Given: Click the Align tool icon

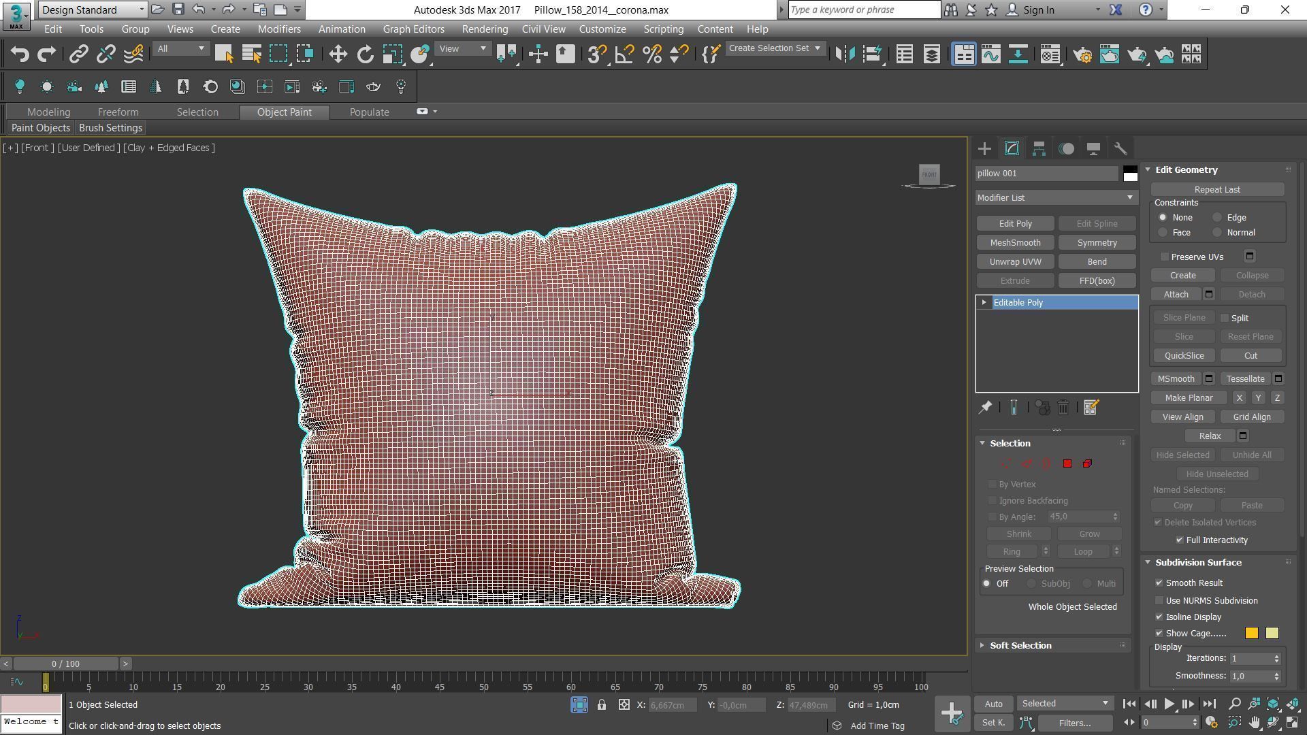Looking at the screenshot, I should 872,54.
